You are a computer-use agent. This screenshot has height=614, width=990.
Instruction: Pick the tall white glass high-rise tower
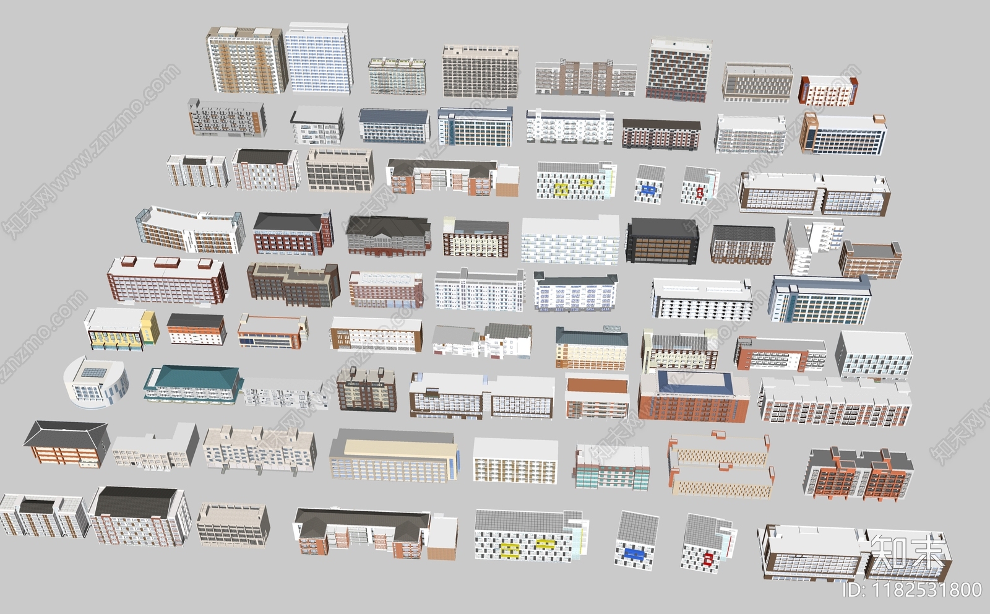(319, 59)
